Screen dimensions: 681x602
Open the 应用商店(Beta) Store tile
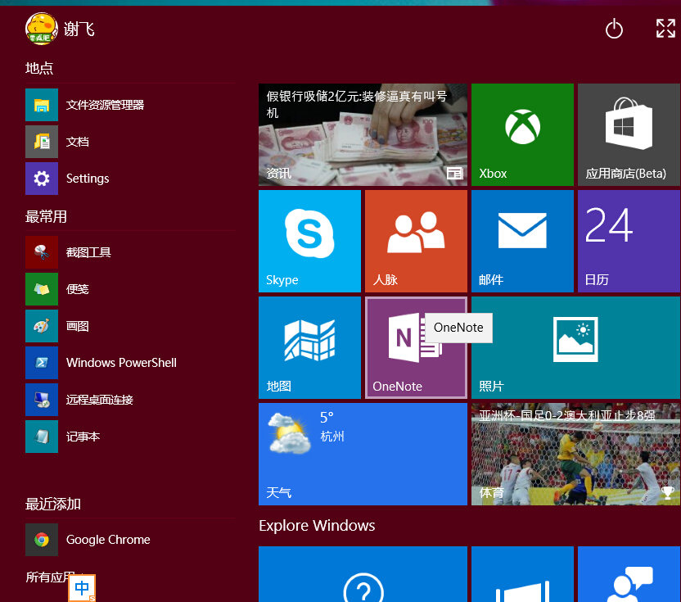629,135
